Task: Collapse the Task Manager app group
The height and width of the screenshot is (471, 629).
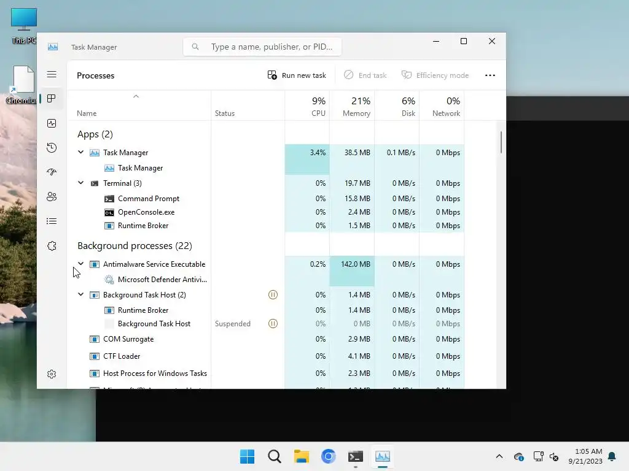Action: click(x=80, y=152)
